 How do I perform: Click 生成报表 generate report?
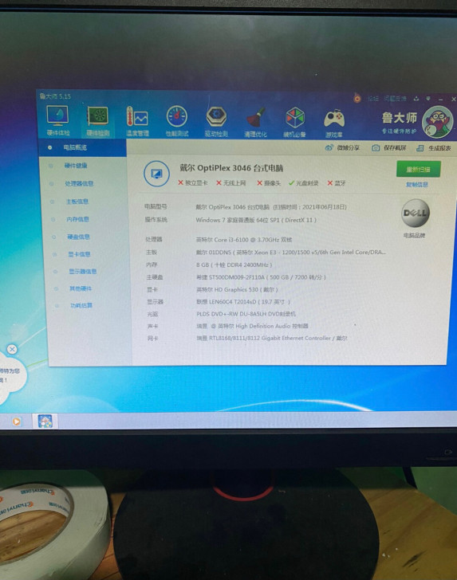coord(434,148)
